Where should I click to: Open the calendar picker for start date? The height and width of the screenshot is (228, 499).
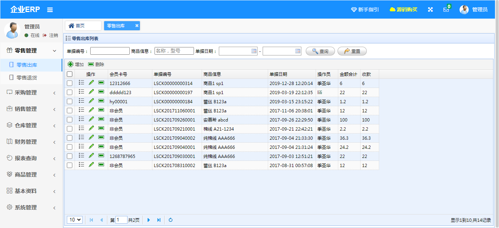coord(254,51)
